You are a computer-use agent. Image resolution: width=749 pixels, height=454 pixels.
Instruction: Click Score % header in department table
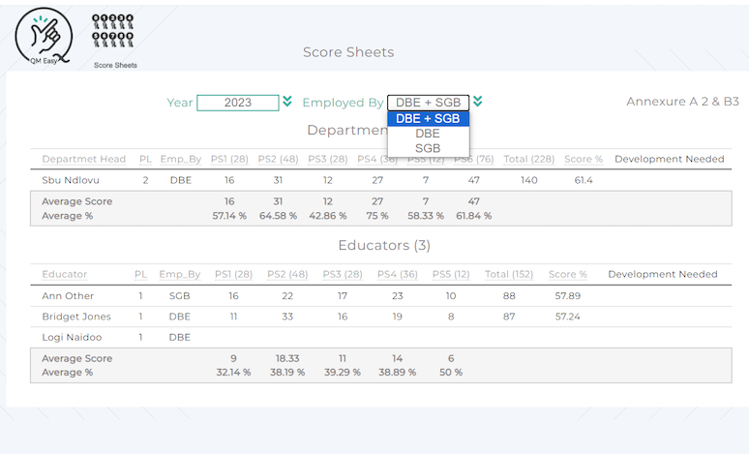coord(584,159)
